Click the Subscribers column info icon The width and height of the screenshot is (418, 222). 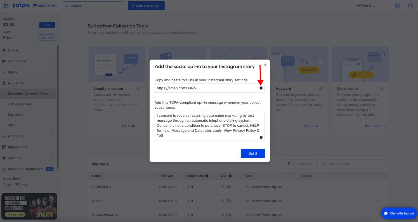click(x=207, y=176)
